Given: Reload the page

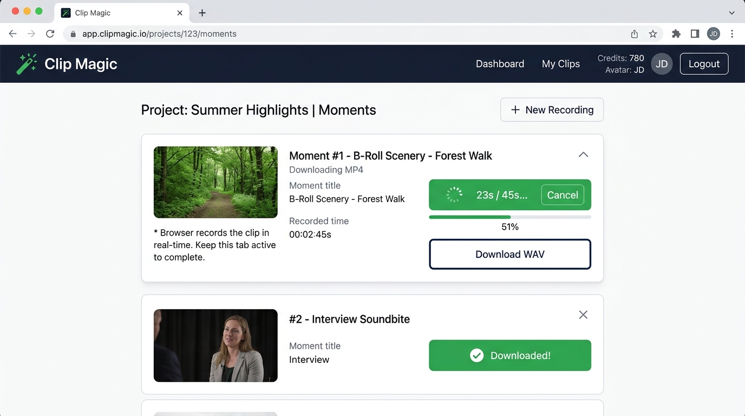Looking at the screenshot, I should click(x=50, y=34).
